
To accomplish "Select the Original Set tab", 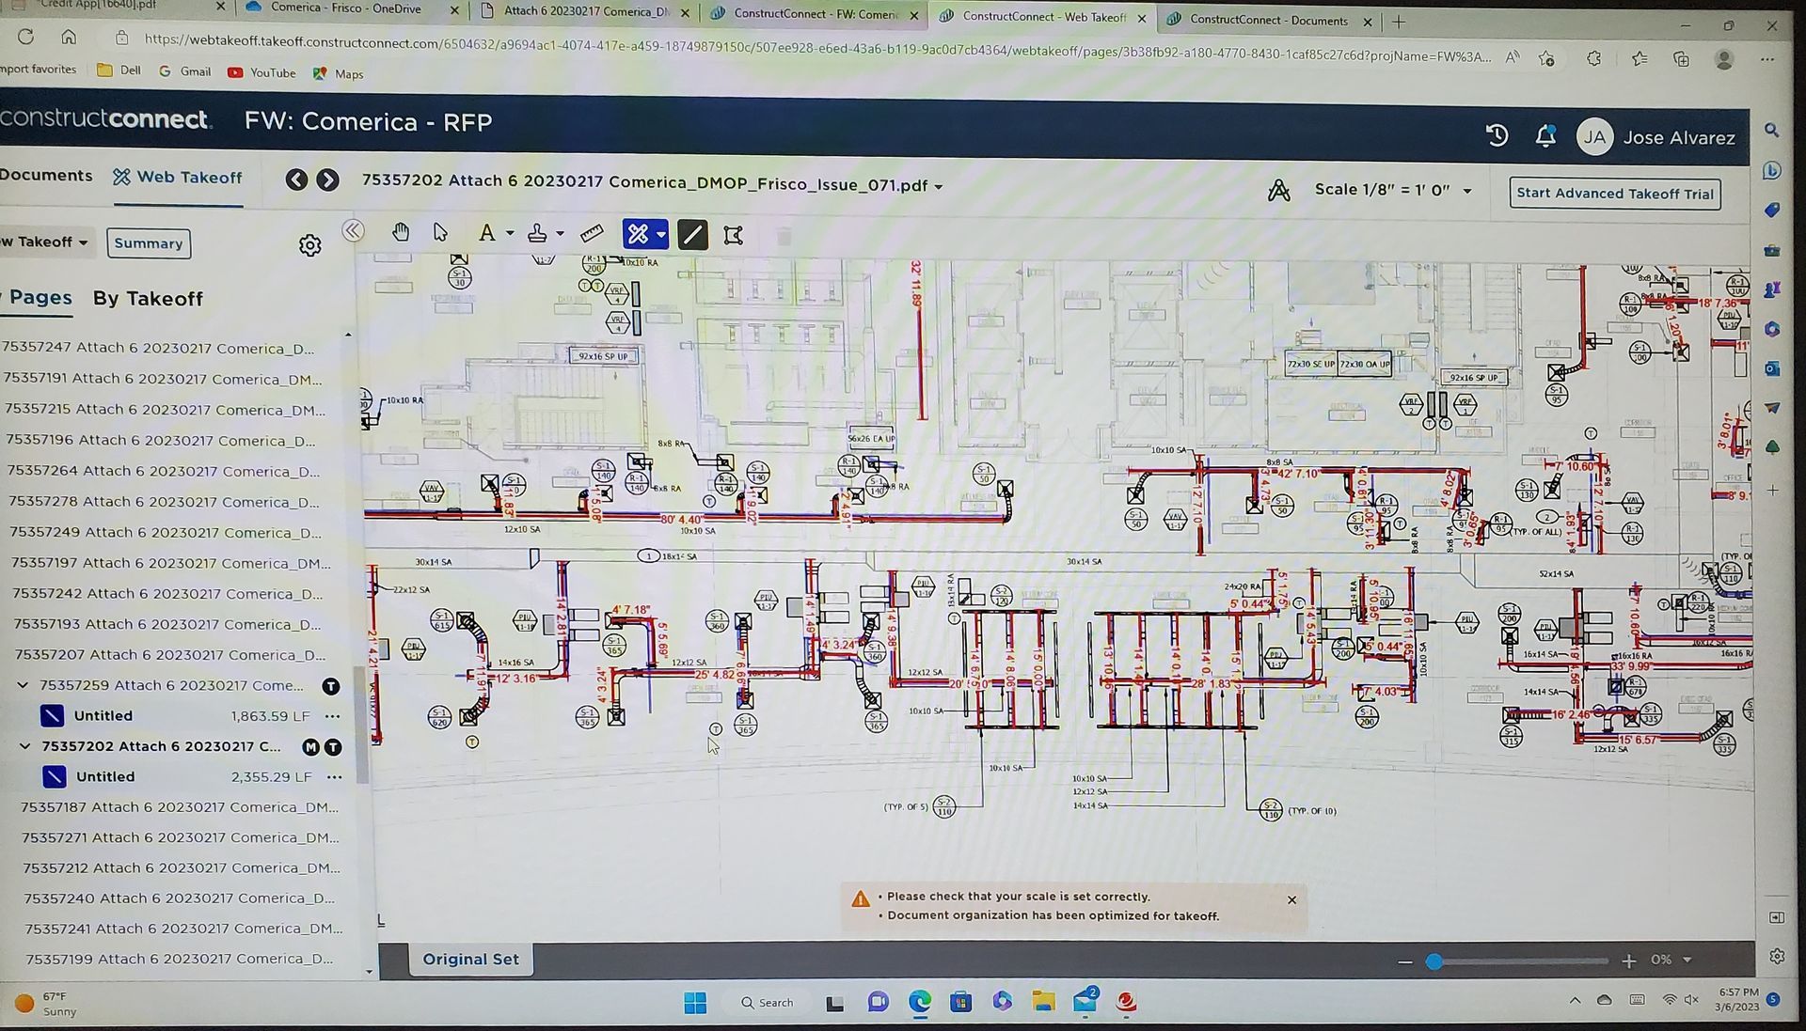I will click(470, 959).
